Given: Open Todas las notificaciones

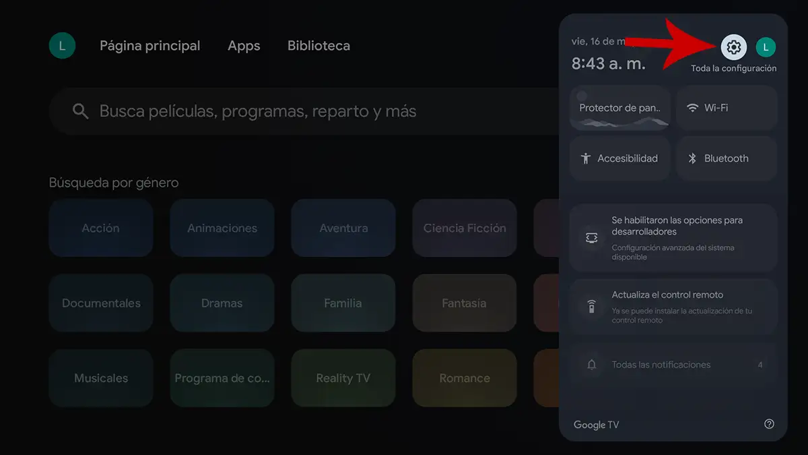Looking at the screenshot, I should coord(672,365).
